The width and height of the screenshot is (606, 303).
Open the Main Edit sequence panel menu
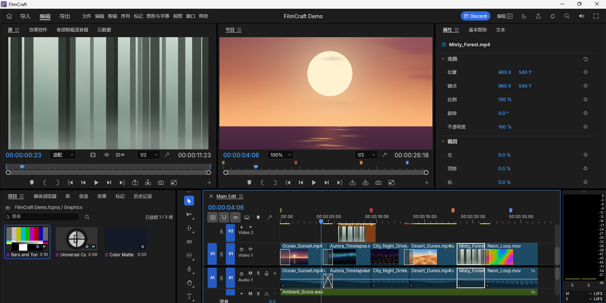[x=241, y=196]
